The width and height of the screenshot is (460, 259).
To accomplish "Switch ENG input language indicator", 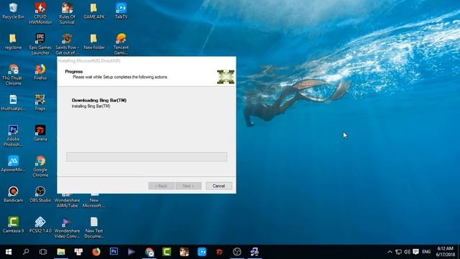I will [426, 252].
